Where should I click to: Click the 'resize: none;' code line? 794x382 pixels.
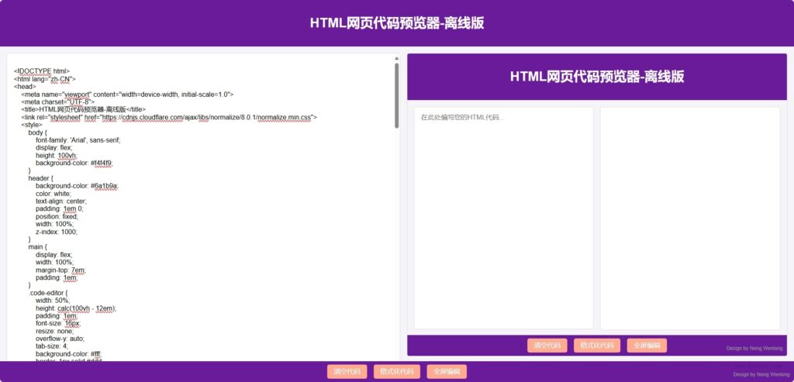click(56, 331)
